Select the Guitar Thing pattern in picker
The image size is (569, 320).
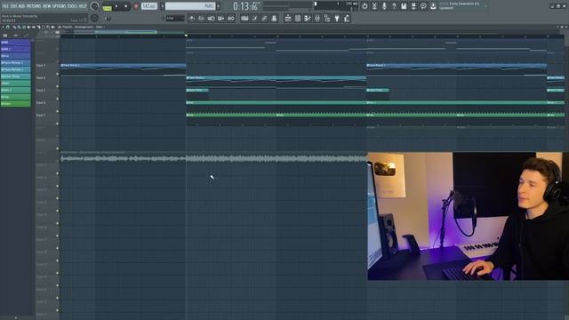click(x=15, y=76)
